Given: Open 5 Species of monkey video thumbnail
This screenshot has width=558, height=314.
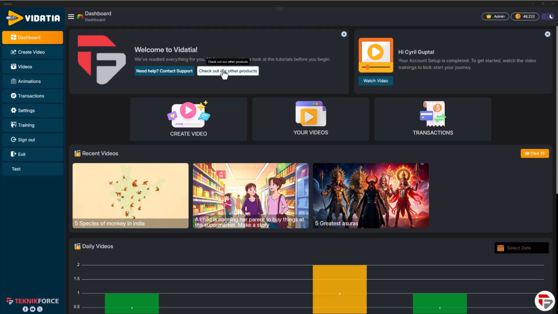Looking at the screenshot, I should [131, 196].
